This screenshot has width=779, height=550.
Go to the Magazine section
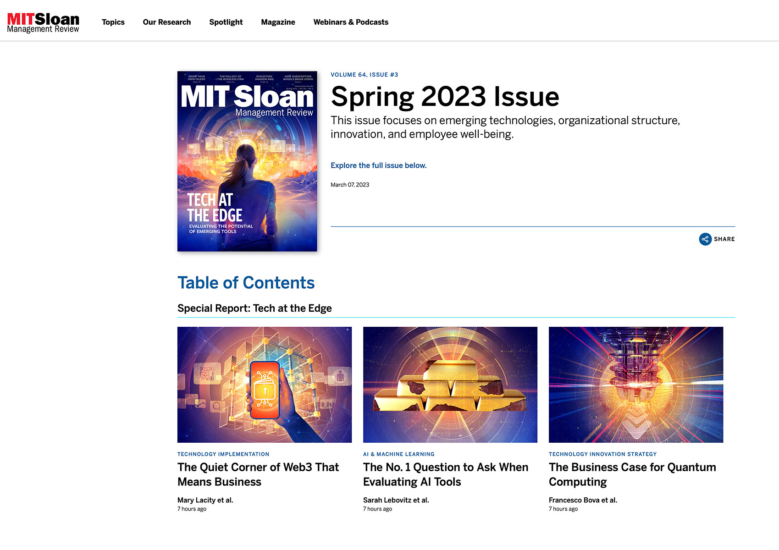tap(278, 22)
